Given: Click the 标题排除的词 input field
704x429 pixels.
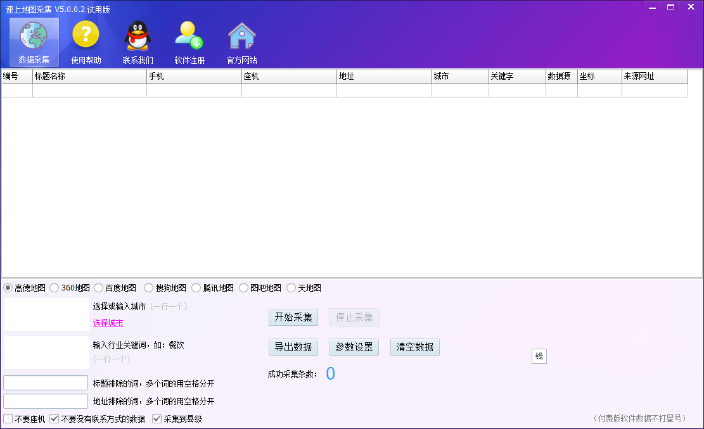Looking at the screenshot, I should (46, 383).
